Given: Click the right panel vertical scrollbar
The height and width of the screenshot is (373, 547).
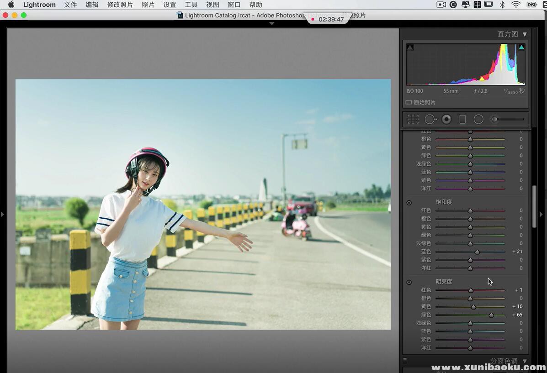Looking at the screenshot, I should pyautogui.click(x=534, y=206).
